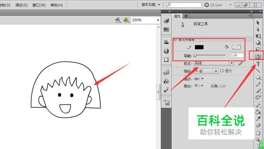Open the 窗口(W) menu
This screenshot has width=264, height=149.
[x=39, y=5]
